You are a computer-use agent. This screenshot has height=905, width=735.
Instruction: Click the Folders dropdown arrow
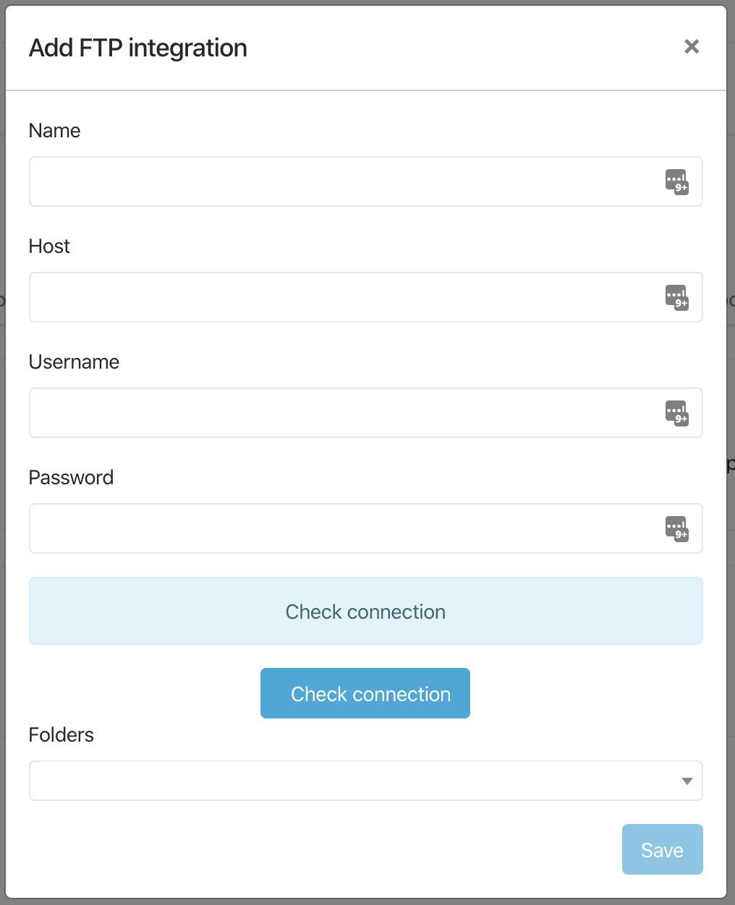686,781
